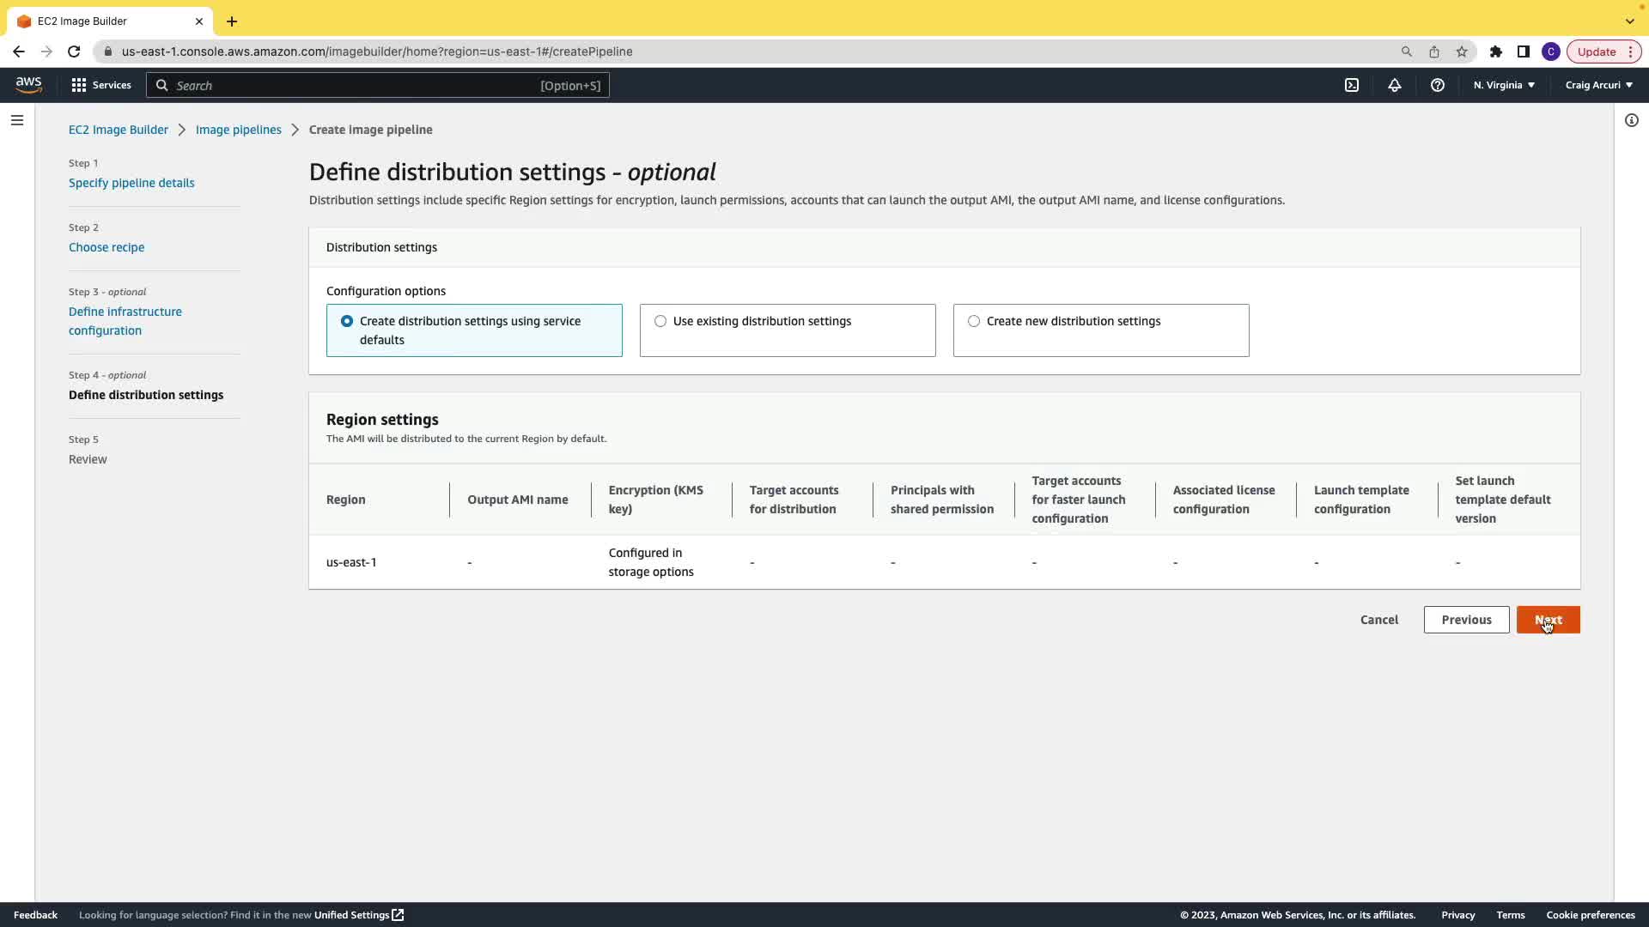Open AWS CloudShell icon in top bar

1352,85
